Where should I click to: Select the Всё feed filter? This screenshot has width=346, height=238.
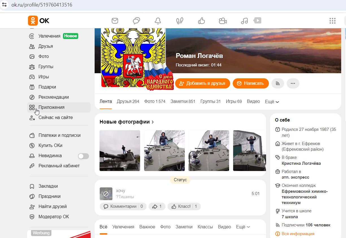[103, 227]
